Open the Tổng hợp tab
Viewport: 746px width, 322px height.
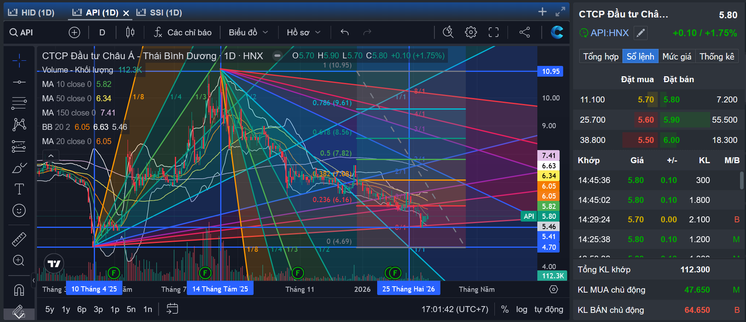tap(601, 56)
